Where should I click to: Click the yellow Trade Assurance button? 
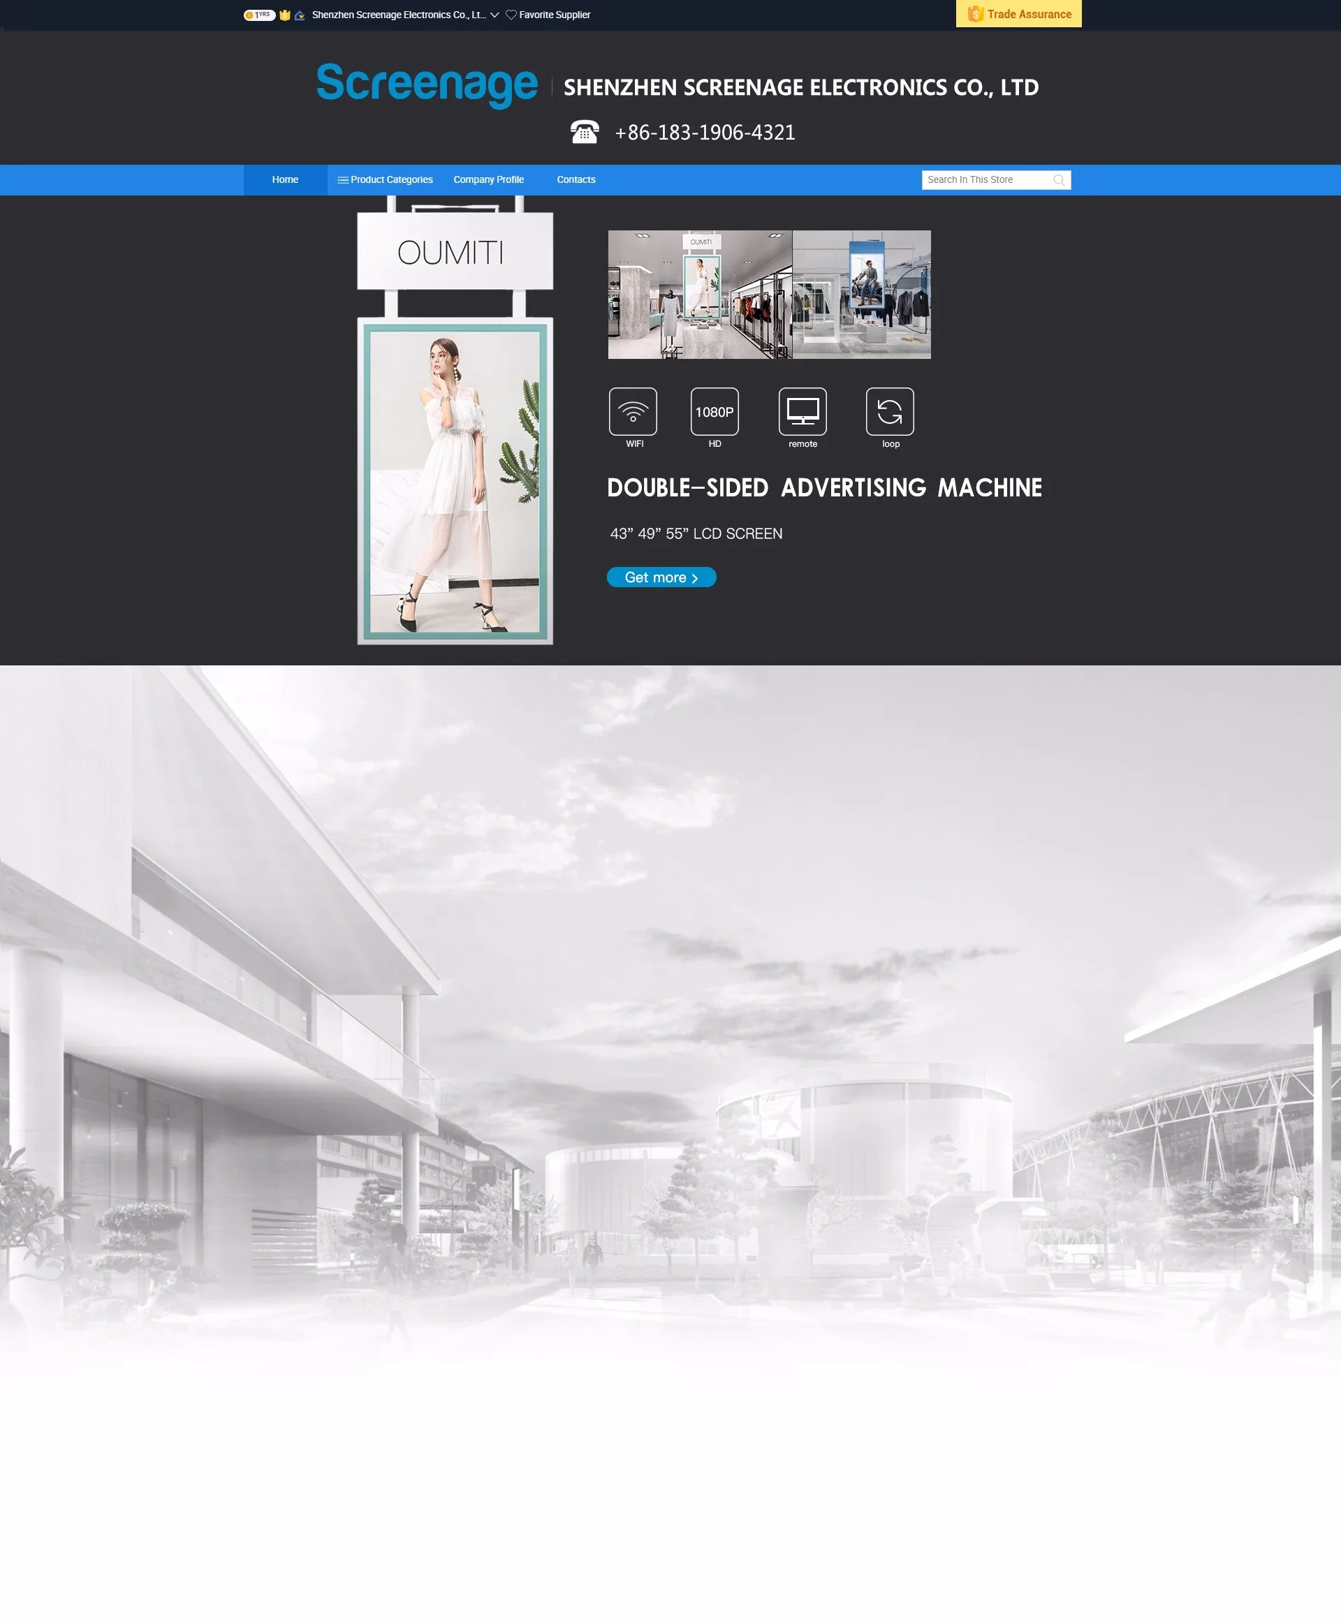(1018, 14)
